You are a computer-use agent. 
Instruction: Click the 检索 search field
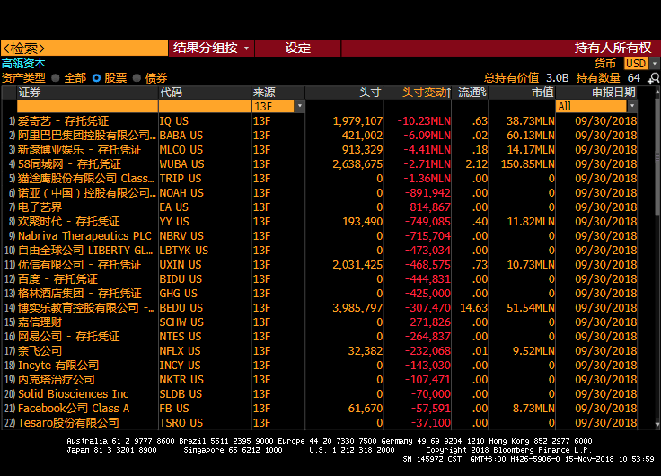click(x=84, y=48)
